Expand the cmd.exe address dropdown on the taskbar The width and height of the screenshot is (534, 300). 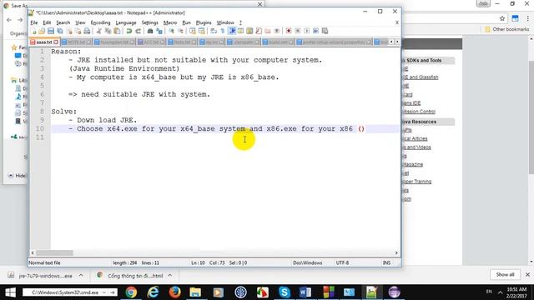(103, 292)
